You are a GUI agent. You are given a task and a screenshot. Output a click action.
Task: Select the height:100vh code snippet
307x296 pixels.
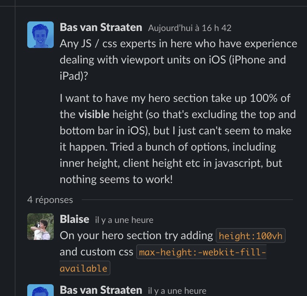coord(251,235)
